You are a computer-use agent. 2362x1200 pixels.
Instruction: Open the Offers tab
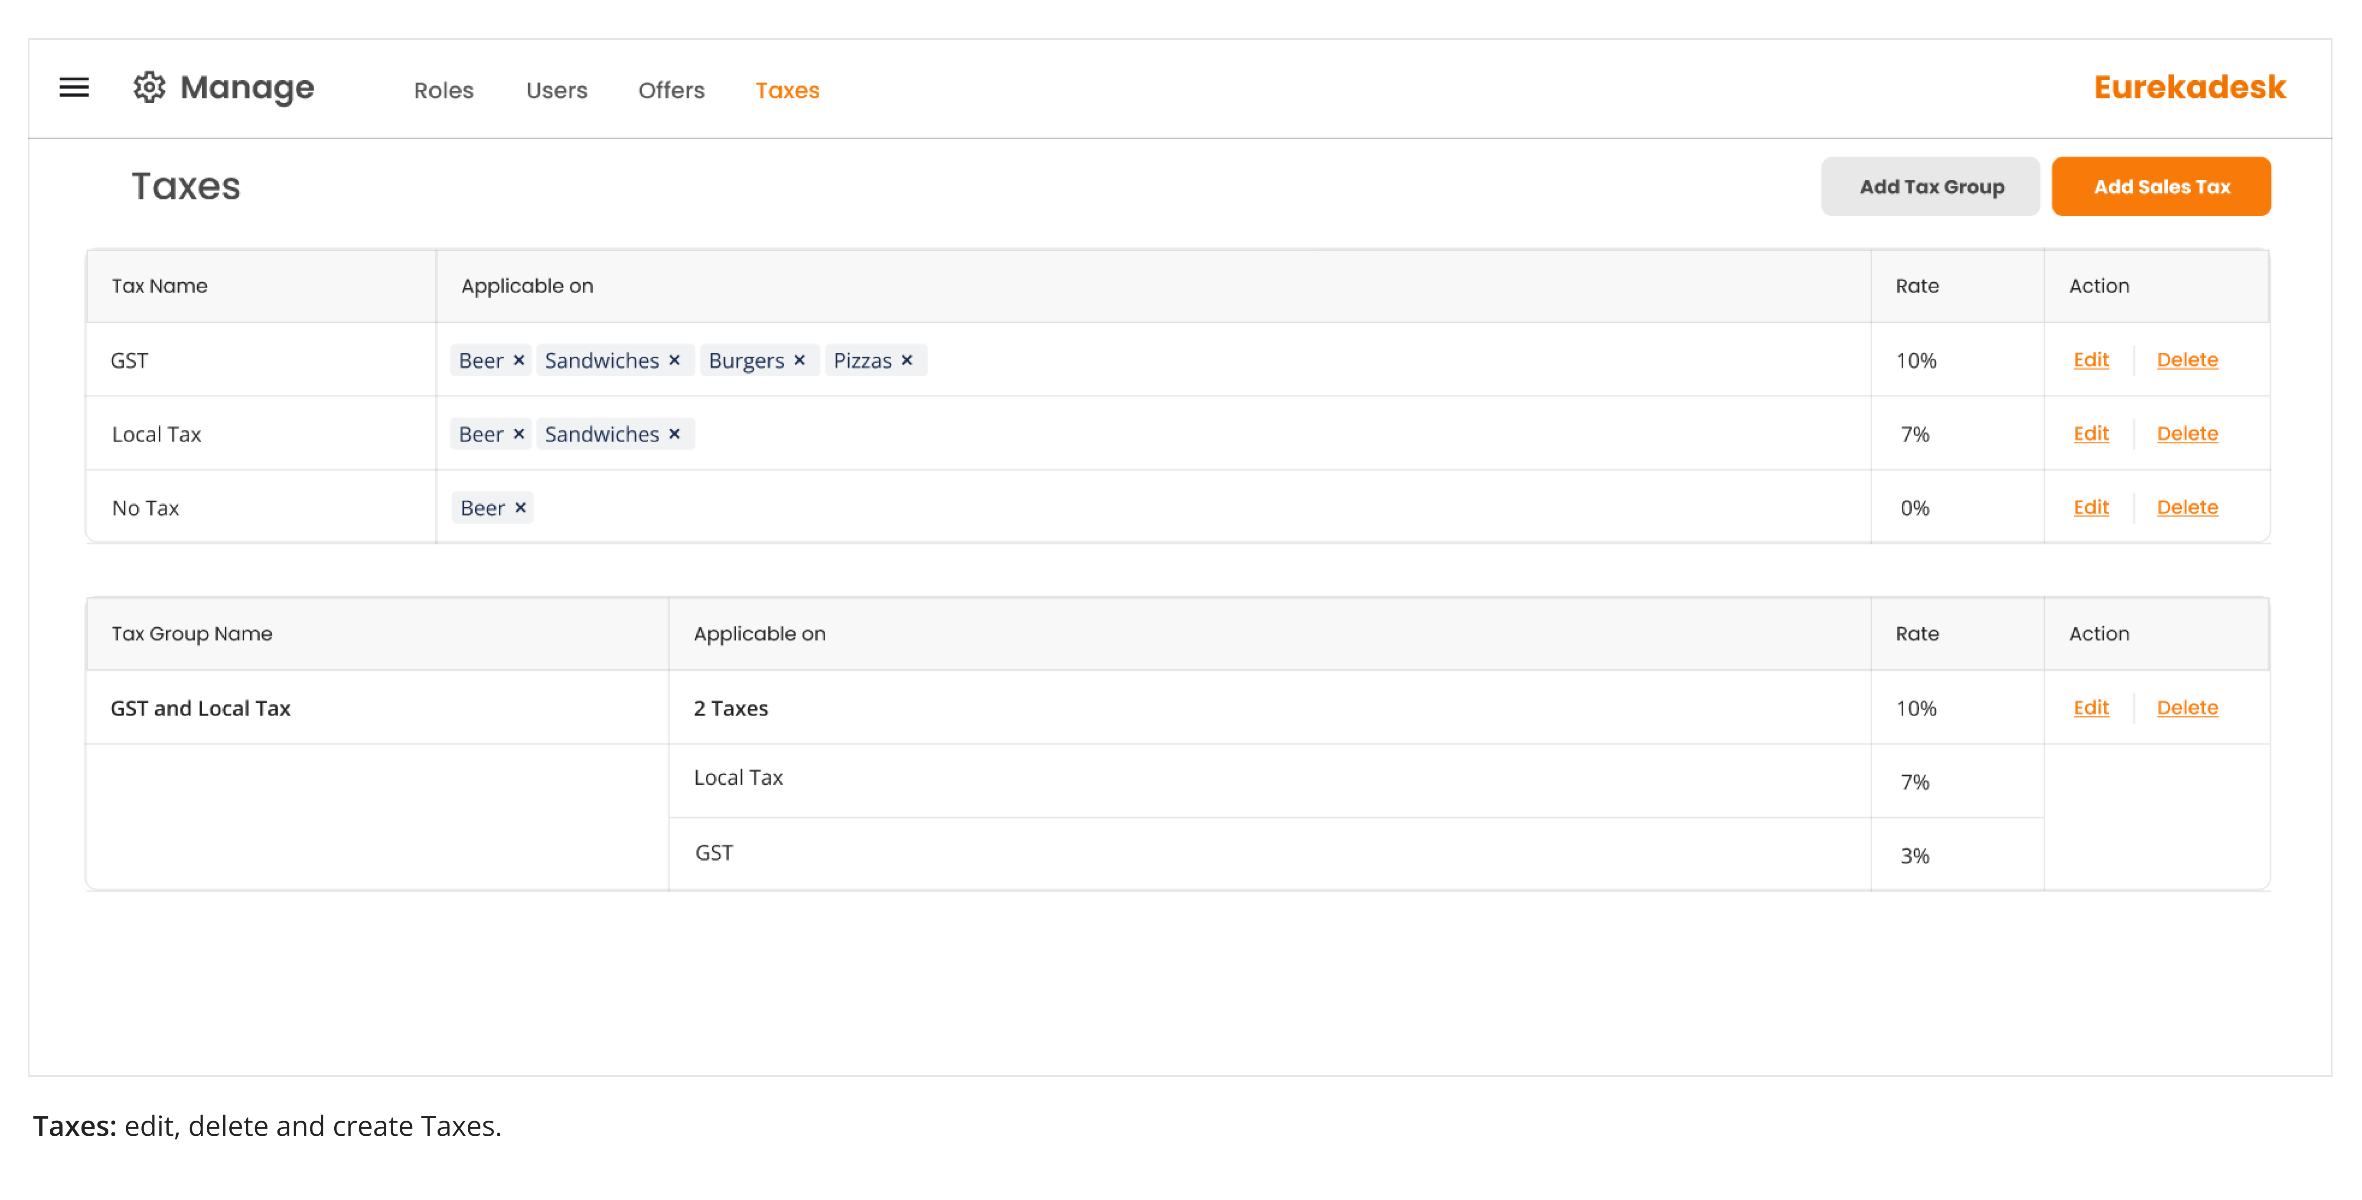tap(671, 90)
